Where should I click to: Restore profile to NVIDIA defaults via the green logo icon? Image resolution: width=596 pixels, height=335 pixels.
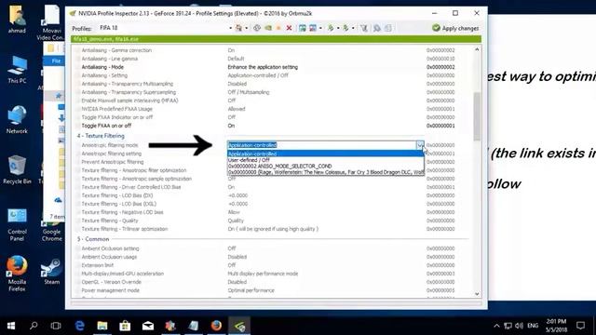pyautogui.click(x=268, y=28)
